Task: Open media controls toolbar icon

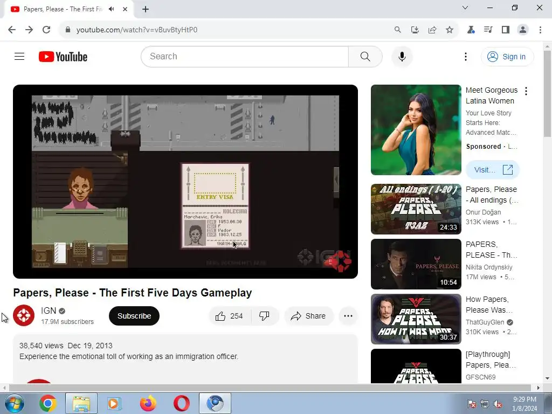Action: pos(488,30)
